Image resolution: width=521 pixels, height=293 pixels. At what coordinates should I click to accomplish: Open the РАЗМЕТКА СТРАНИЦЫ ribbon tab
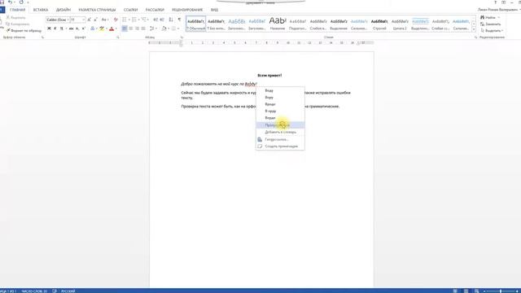point(97,10)
